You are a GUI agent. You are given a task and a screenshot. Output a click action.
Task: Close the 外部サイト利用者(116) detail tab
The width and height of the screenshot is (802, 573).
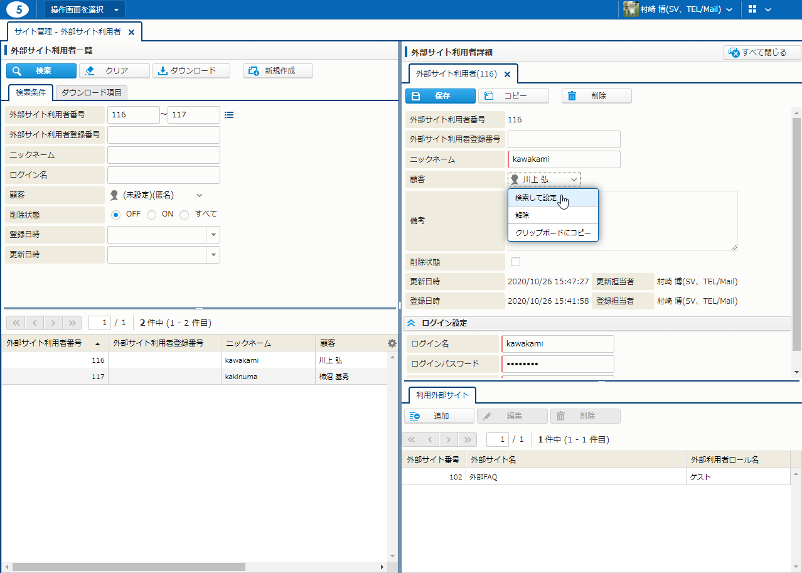508,74
